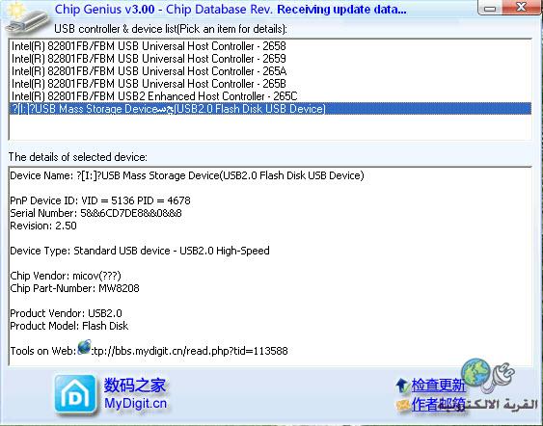Select Host Controller - 265B row
Screen dimensions: 543x426
click(x=270, y=84)
